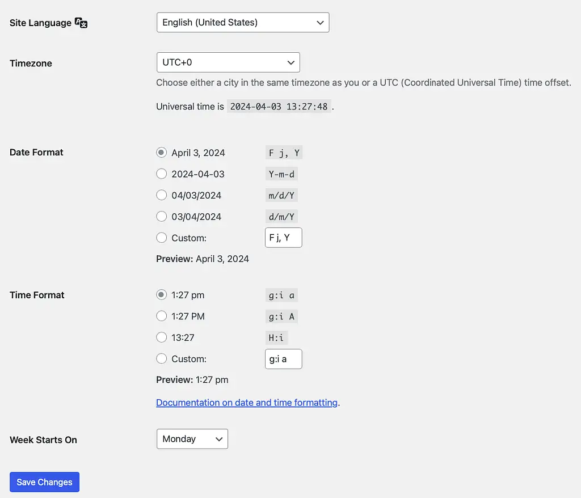Image resolution: width=581 pixels, height=498 pixels.
Task: Open the Week Starts On dropdown
Action: [x=192, y=438]
